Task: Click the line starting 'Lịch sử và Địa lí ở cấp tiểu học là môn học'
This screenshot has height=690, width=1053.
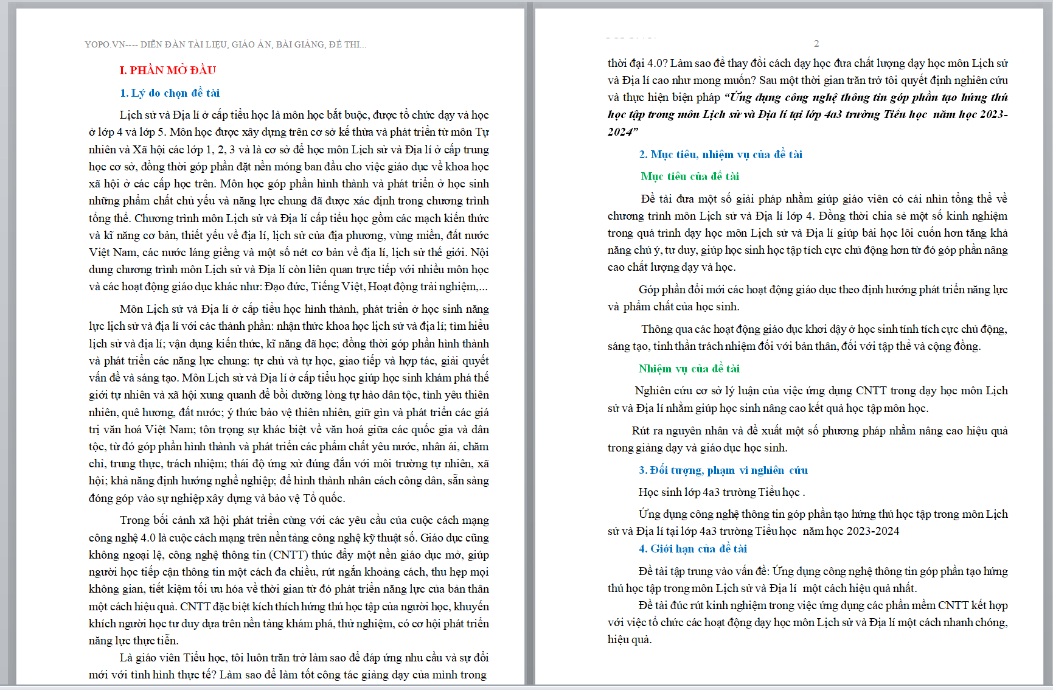Action: click(x=304, y=115)
